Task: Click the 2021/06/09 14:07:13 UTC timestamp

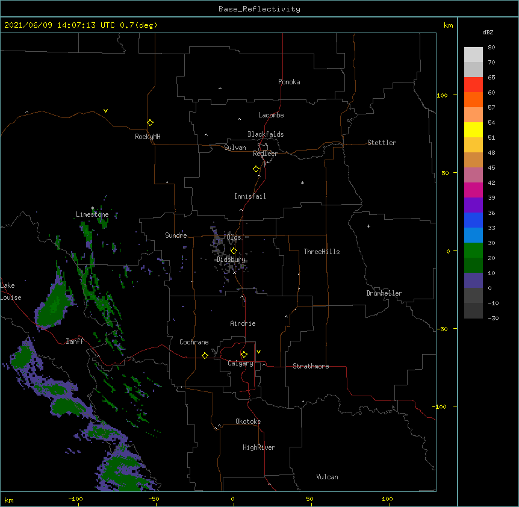Action: [x=60, y=25]
